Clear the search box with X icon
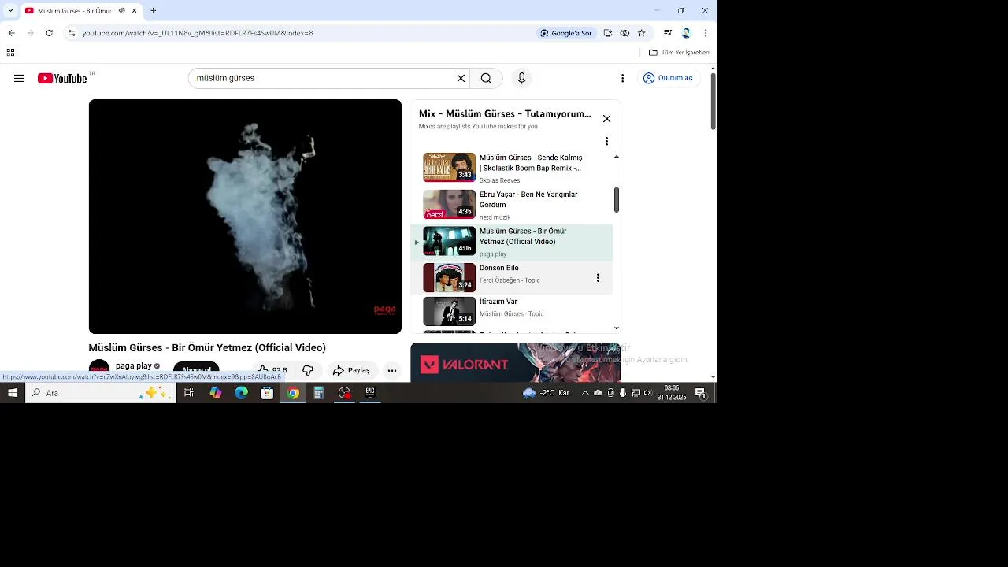 click(x=461, y=79)
